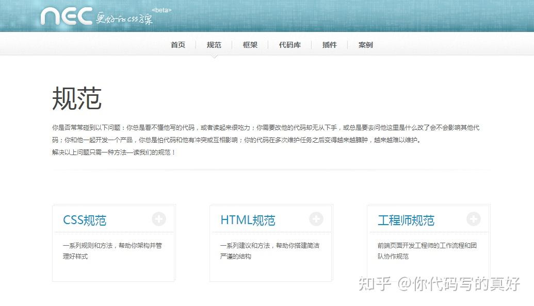The height and width of the screenshot is (306, 534).
Task: Open the 框架 navigation item
Action: click(250, 45)
